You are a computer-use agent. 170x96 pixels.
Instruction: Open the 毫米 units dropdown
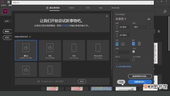click(x=142, y=27)
